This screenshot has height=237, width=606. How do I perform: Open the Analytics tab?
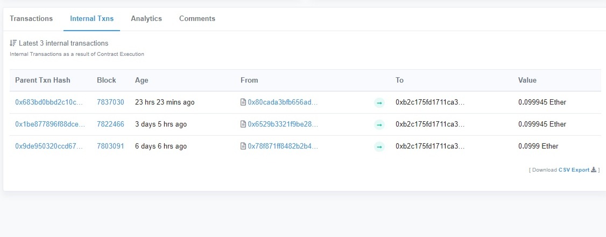pos(146,18)
